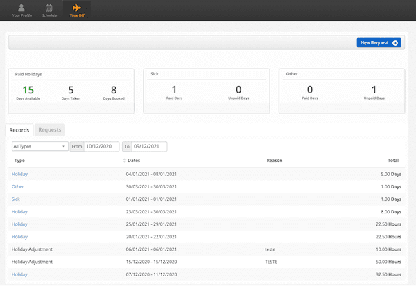The width and height of the screenshot is (416, 286).
Task: Click the 23/03/2021 - 30/03/2021 dates cell
Action: [151, 212]
